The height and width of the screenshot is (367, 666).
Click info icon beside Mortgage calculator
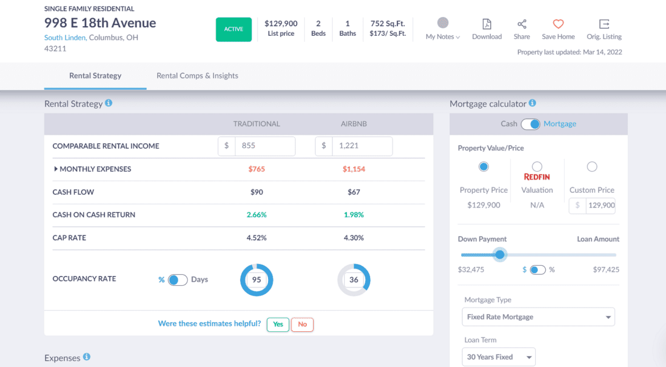(x=532, y=103)
